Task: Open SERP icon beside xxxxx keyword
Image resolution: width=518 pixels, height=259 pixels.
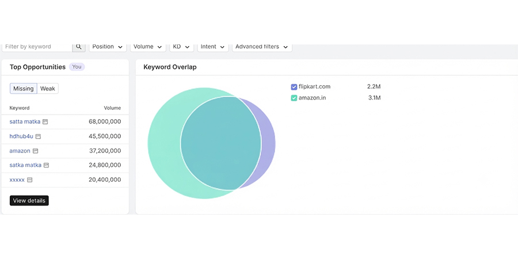Action: (30, 180)
